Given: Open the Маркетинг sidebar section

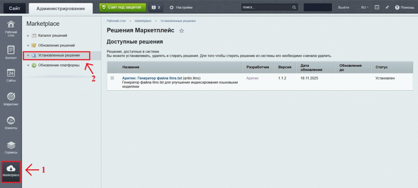Looking at the screenshot, I should 11,99.
